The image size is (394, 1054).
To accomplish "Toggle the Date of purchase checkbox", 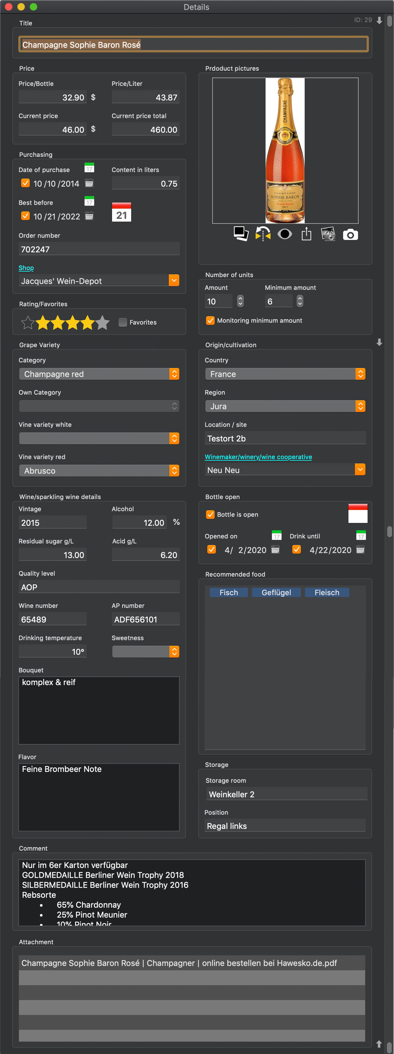I will tap(25, 183).
